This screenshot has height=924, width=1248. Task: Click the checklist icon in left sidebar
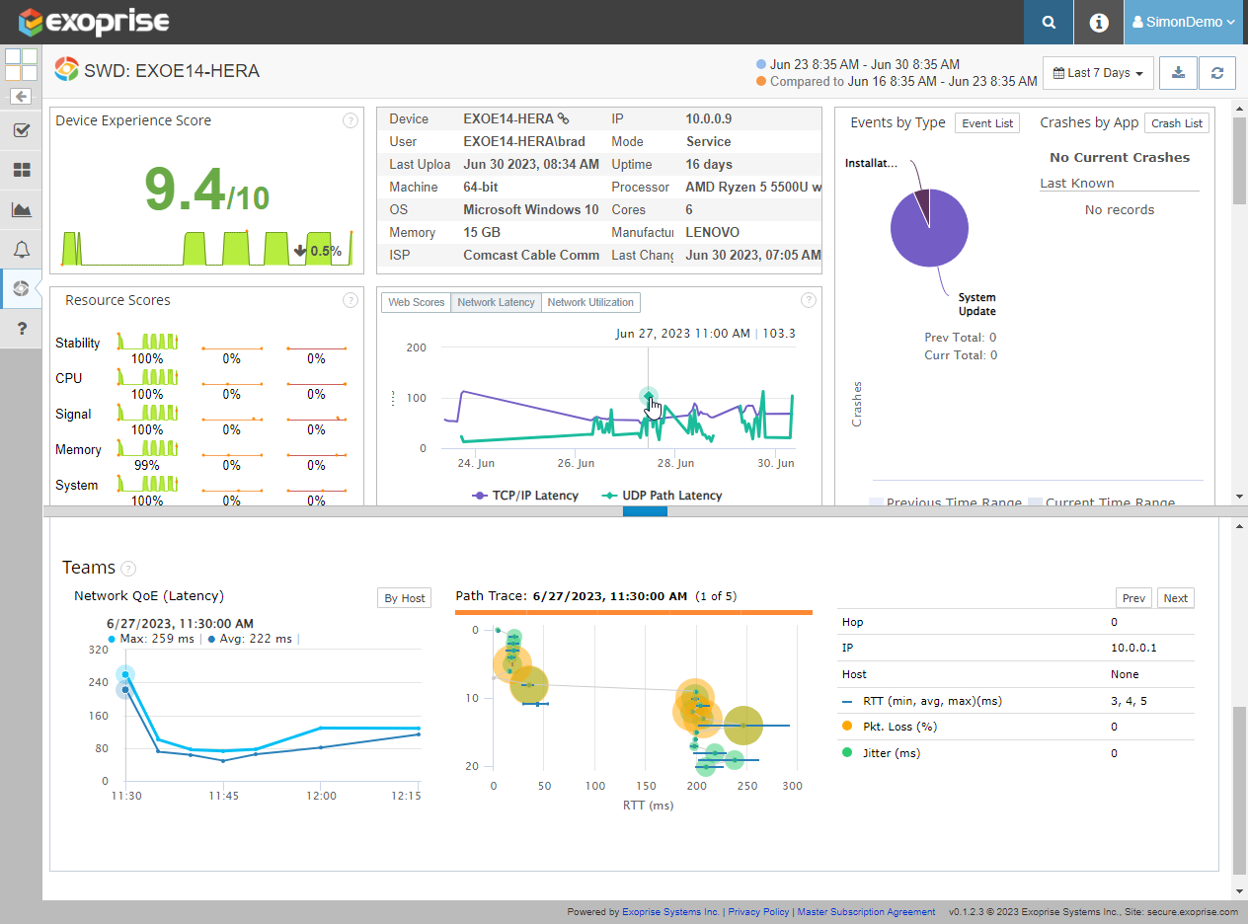[x=21, y=130]
